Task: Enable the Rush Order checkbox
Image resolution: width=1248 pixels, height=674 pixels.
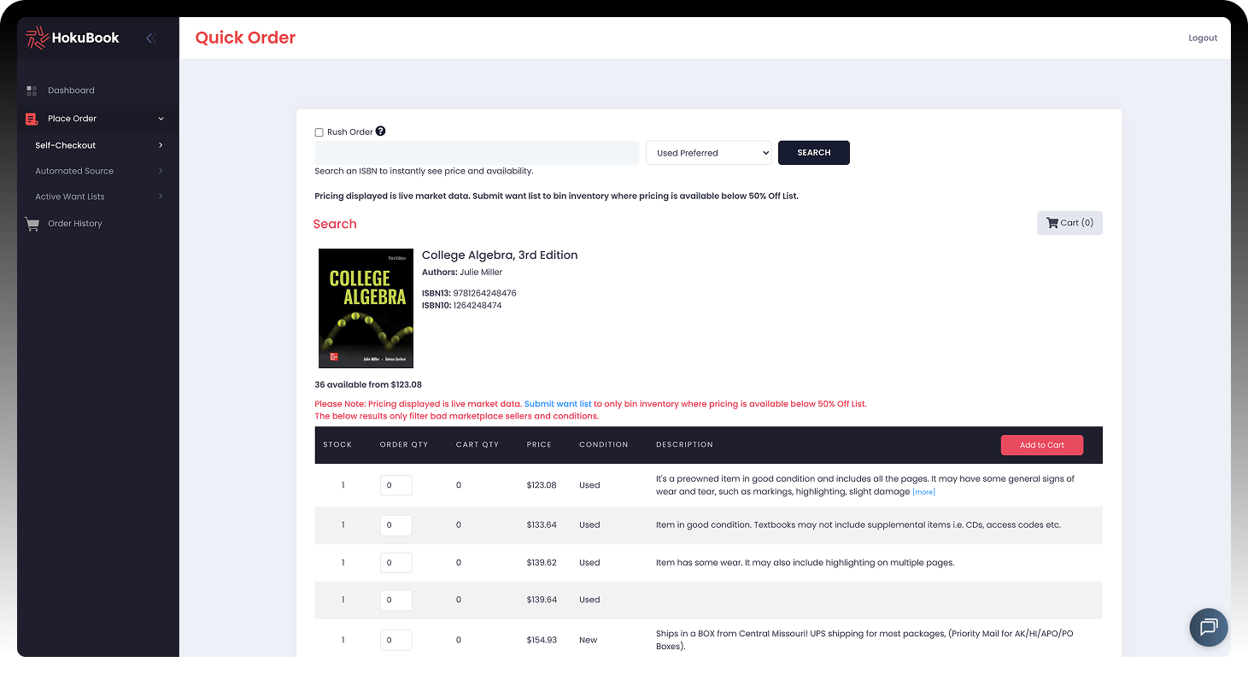Action: pyautogui.click(x=319, y=132)
